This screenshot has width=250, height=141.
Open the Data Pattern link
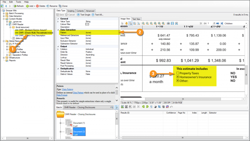point(68,89)
